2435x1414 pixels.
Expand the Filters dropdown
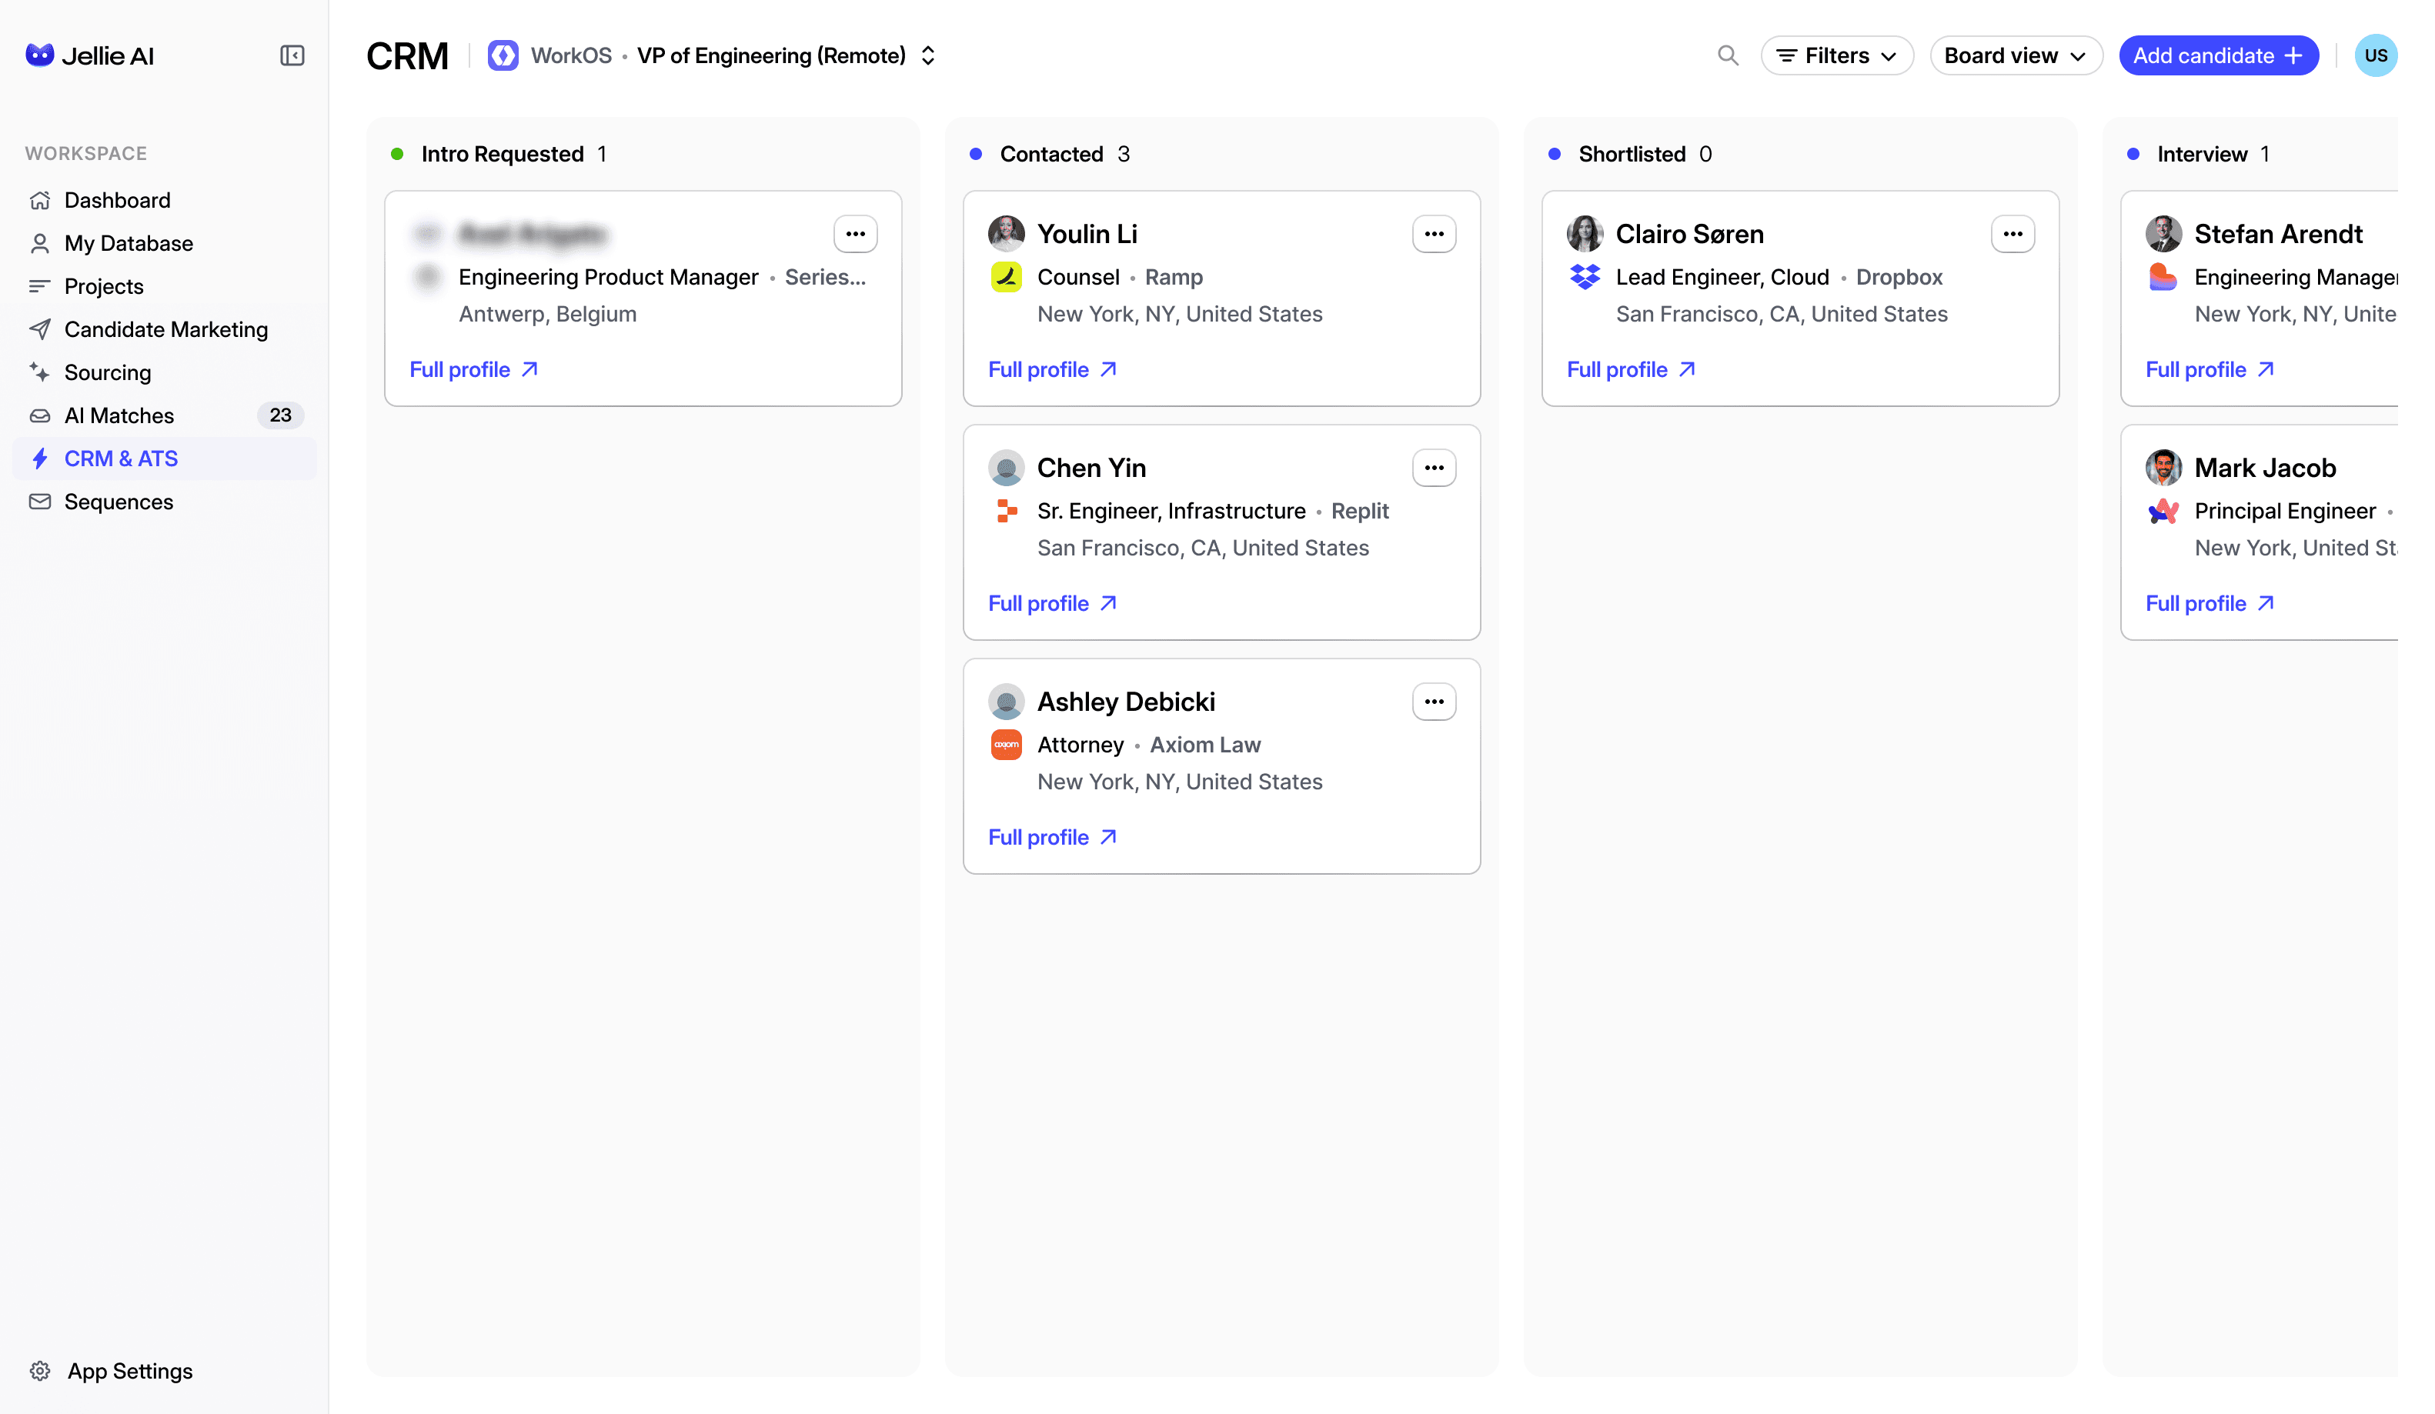(x=1836, y=56)
